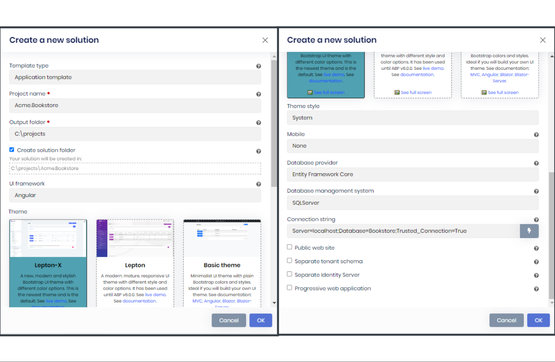555x362 pixels.
Task: Select the Basic theme thumbnail
Action: (222, 238)
